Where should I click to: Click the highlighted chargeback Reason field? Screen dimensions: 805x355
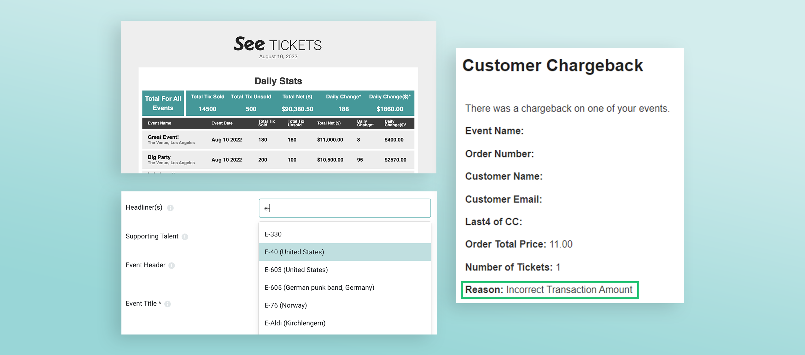(x=550, y=290)
